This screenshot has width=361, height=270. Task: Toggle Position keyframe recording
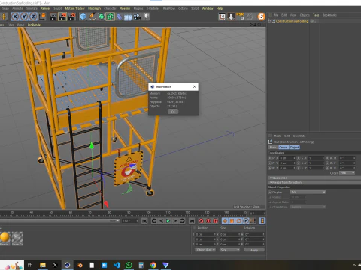pos(225,221)
